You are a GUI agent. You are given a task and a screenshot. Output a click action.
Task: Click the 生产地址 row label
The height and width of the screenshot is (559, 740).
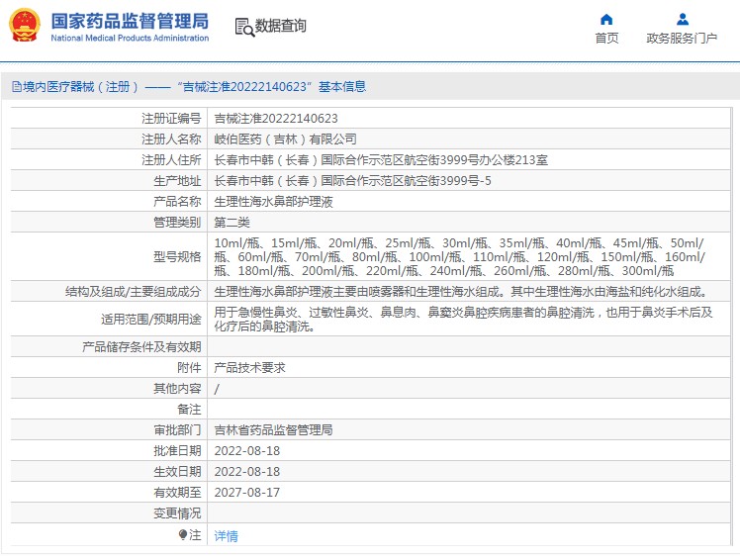click(x=177, y=181)
